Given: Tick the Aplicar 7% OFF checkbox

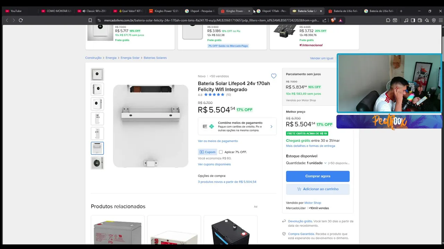Looking at the screenshot, I should [221, 152].
